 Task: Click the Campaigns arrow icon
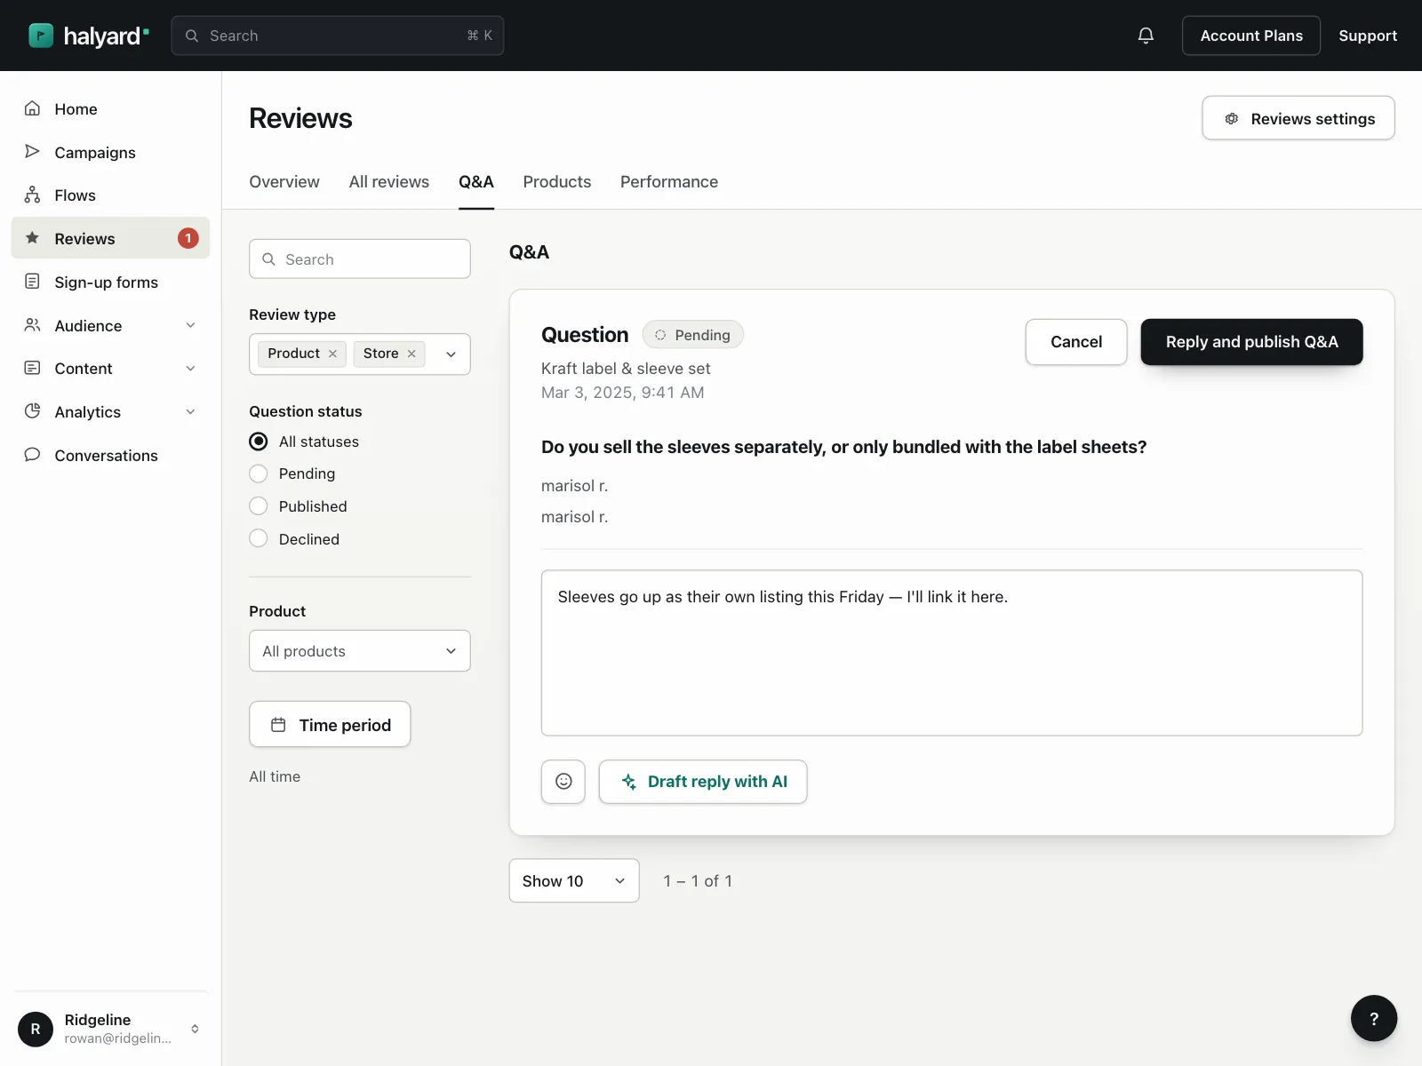pyautogui.click(x=32, y=152)
